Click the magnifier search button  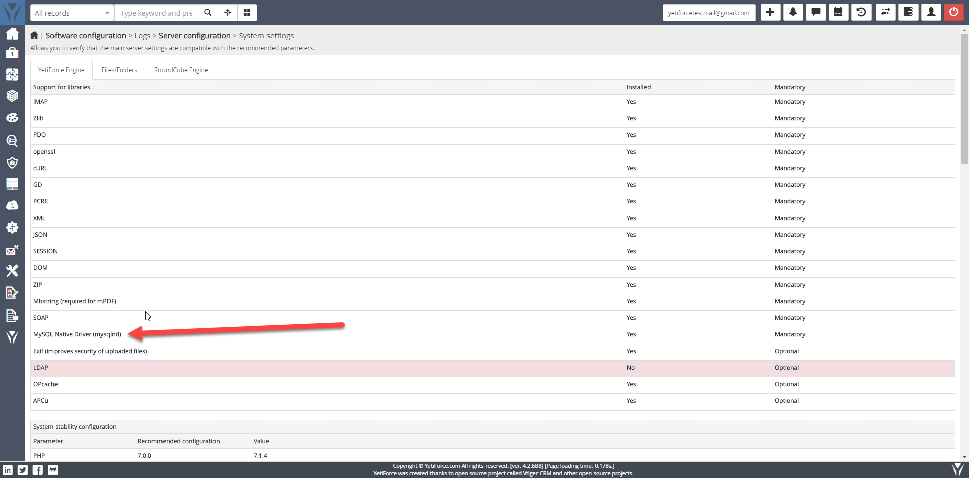click(208, 13)
